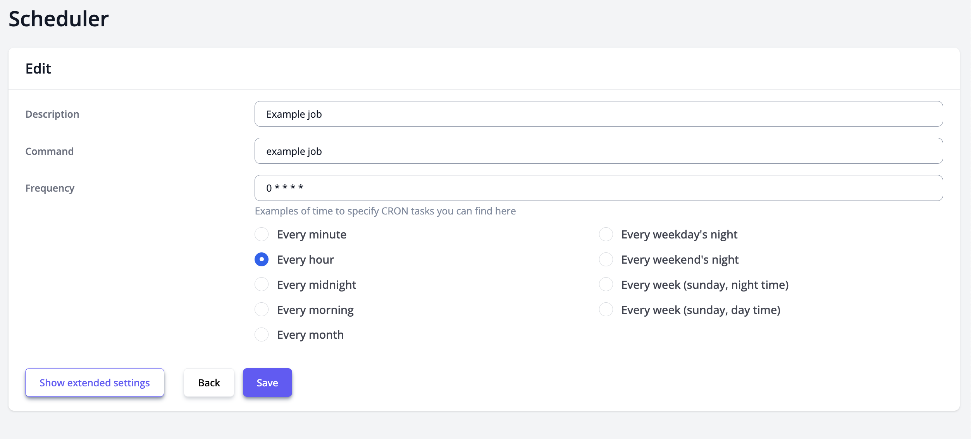
Task: Choose the Every midnight frequency option
Action: coord(262,285)
